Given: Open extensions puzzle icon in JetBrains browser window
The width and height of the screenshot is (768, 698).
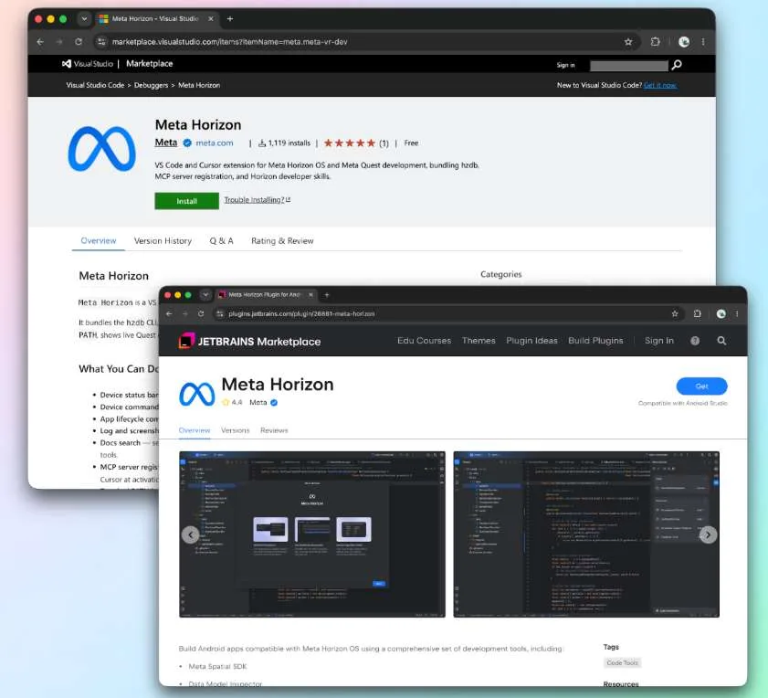Looking at the screenshot, I should 698,313.
